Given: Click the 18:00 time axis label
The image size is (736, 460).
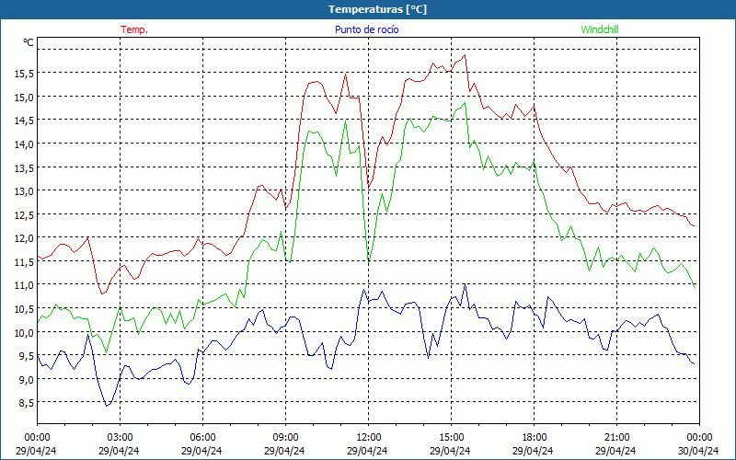Looking at the screenshot, I should (534, 438).
